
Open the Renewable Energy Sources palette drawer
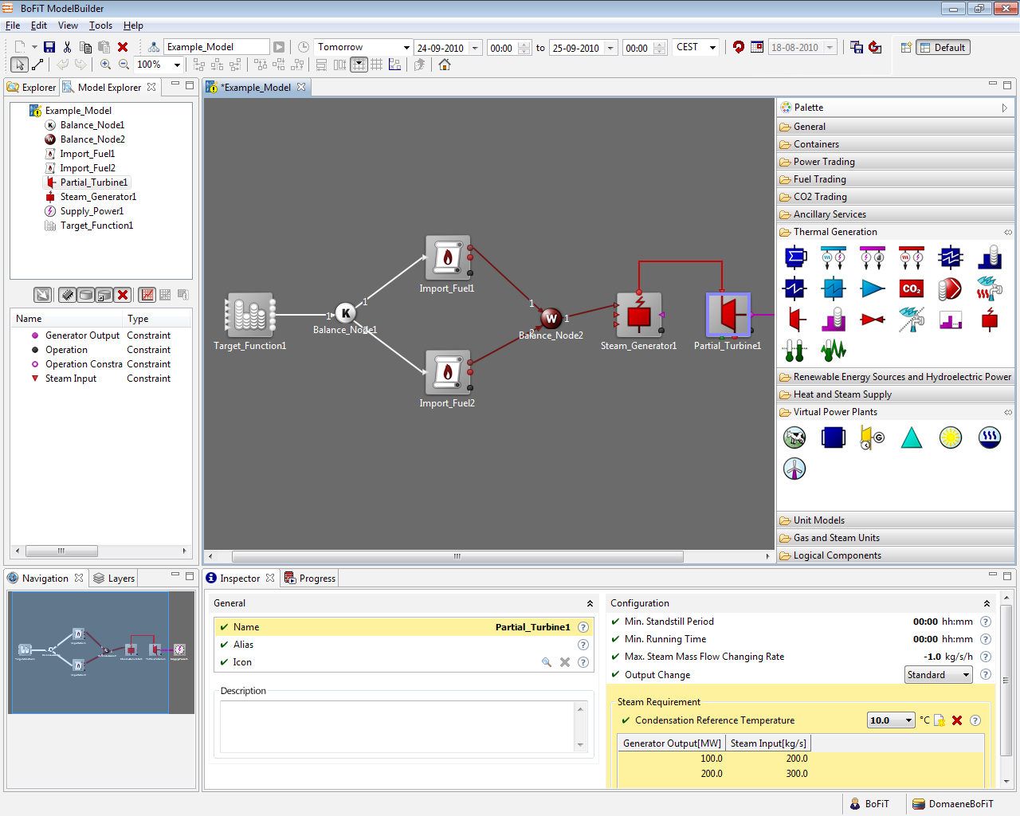pos(896,377)
